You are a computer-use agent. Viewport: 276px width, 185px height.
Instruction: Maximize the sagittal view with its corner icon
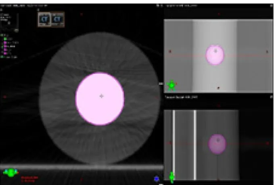271,97
